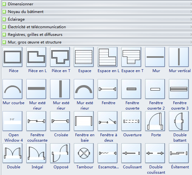Select the Pièce en L room shape
Viewport: 192px width, 175px height.
(36, 57)
